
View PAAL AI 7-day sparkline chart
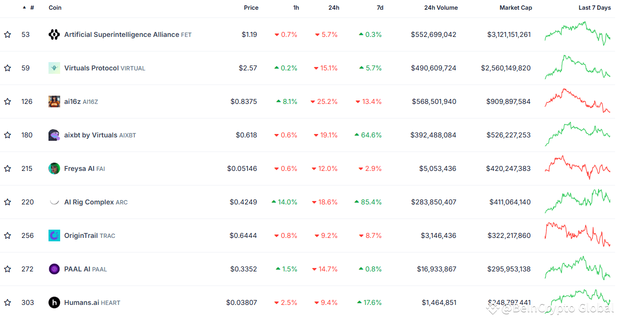pos(577,268)
